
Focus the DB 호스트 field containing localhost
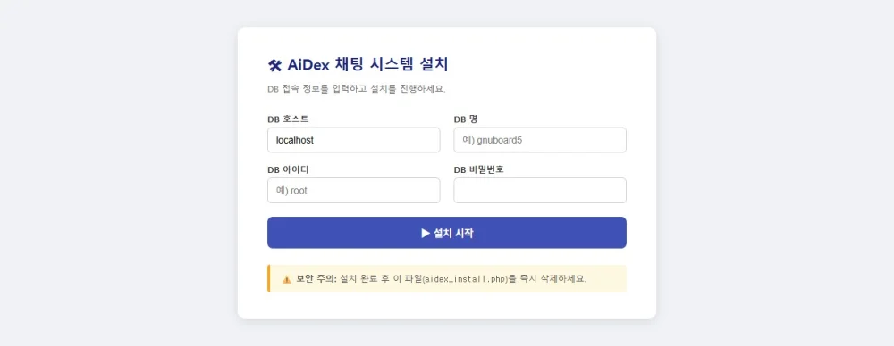[x=353, y=140]
